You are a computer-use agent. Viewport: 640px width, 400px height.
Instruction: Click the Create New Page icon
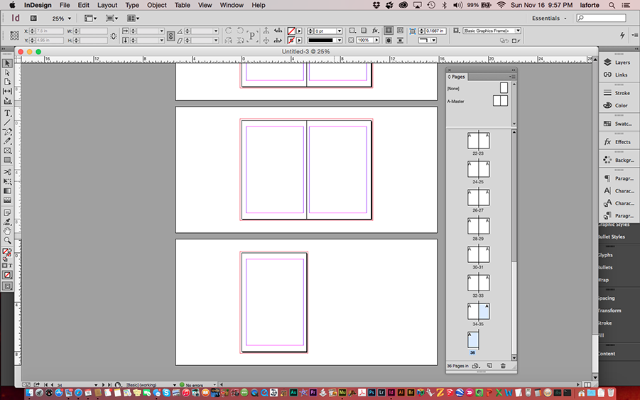click(489, 366)
